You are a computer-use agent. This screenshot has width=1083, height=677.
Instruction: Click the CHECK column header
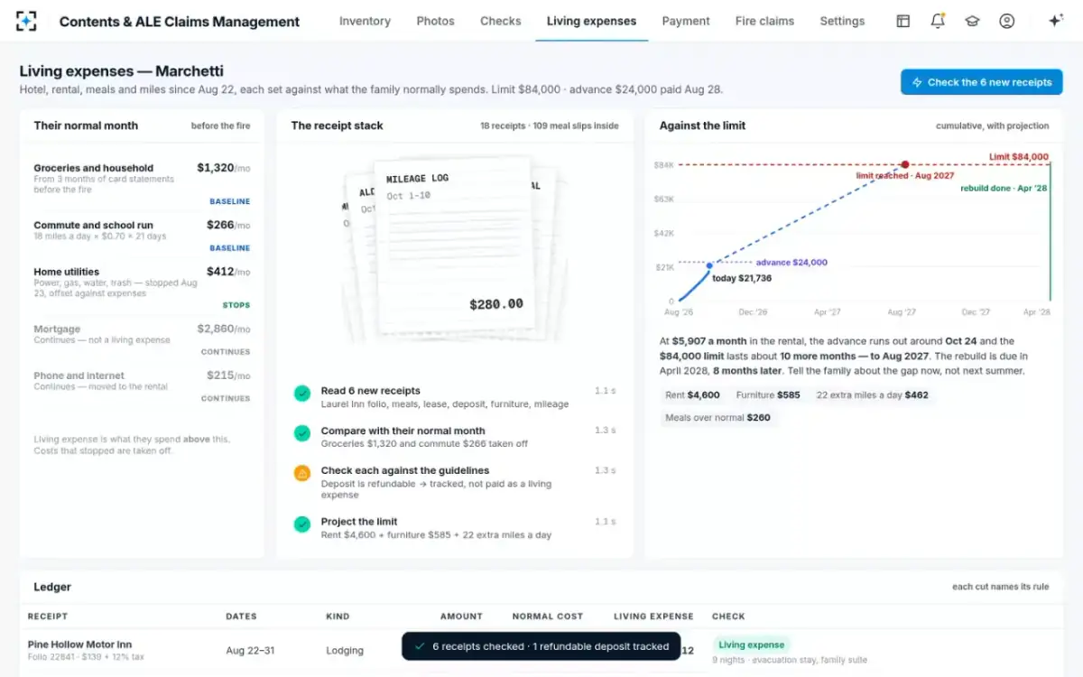tap(728, 617)
